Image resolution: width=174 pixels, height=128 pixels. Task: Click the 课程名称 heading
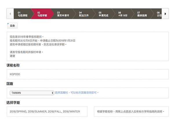pos(13,65)
